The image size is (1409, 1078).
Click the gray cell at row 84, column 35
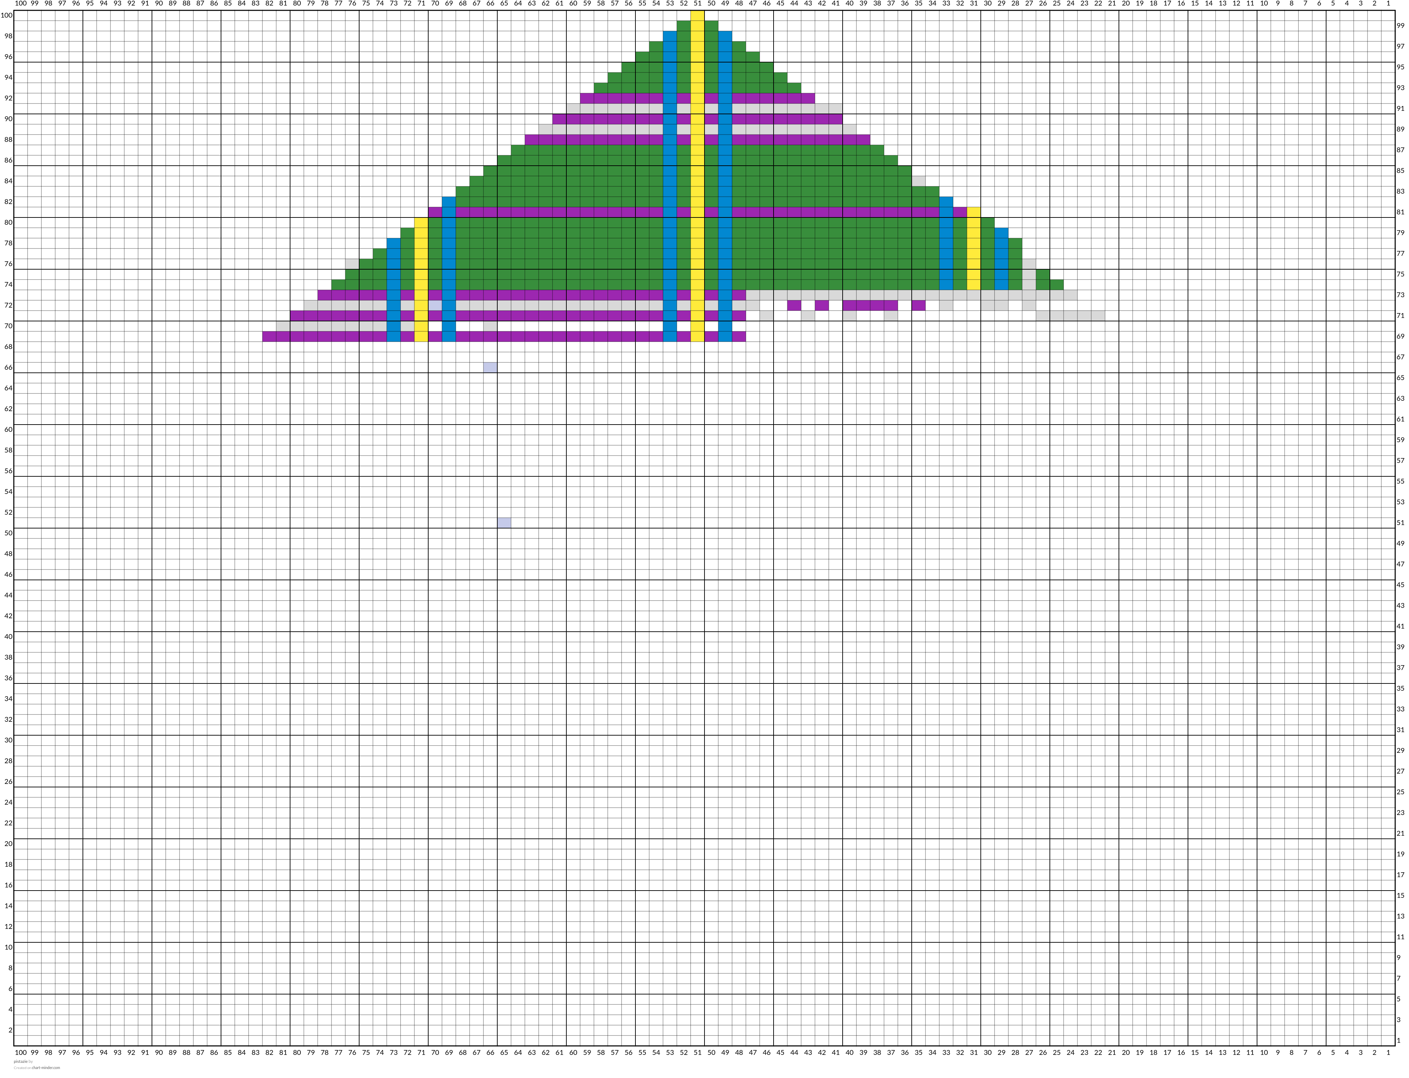(919, 181)
